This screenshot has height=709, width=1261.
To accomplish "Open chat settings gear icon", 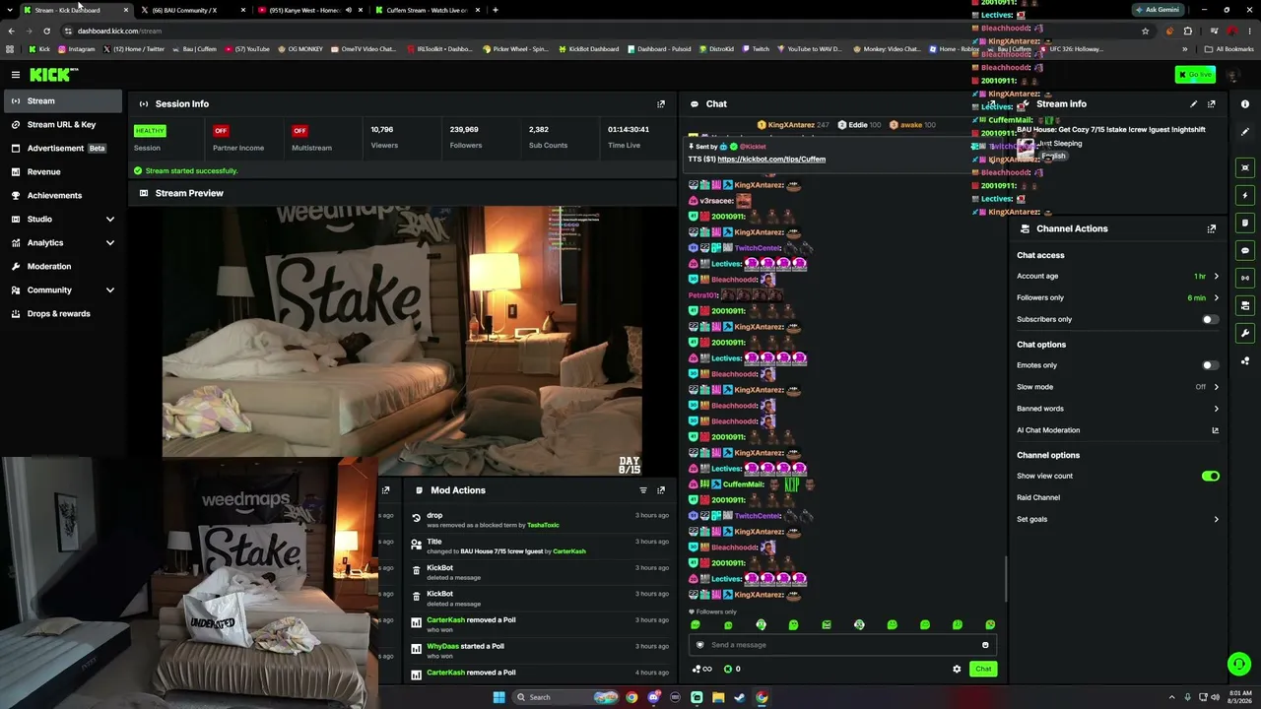I will pos(957,669).
